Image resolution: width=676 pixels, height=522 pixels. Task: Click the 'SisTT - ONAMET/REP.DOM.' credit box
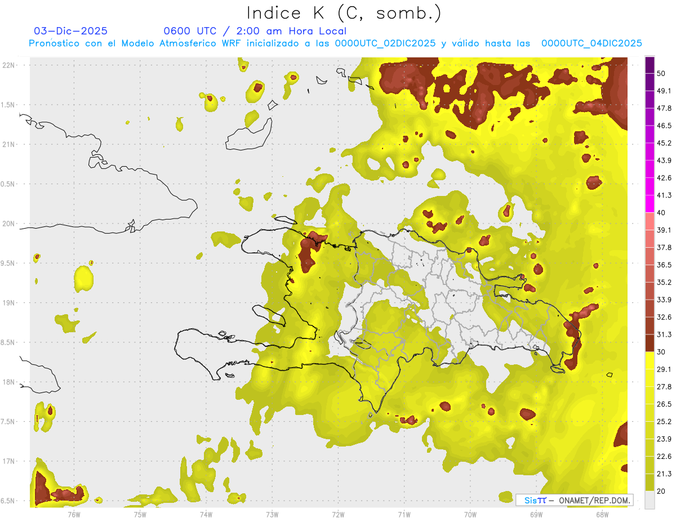coord(574,499)
